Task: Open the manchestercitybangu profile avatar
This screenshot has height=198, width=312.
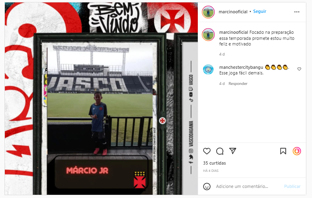Action: pos(208,70)
